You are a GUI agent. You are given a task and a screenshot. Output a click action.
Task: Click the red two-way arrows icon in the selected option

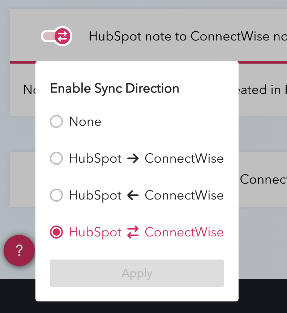click(133, 232)
